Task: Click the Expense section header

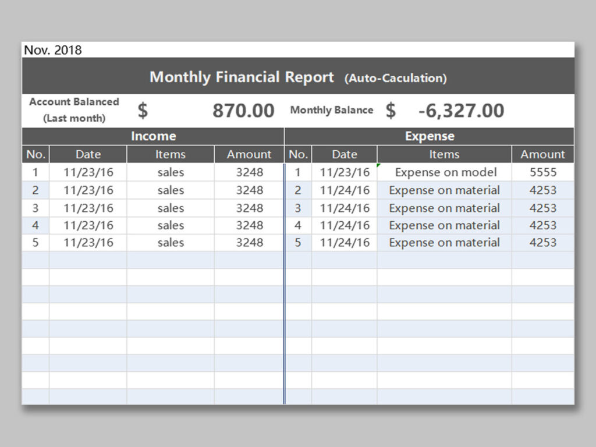Action: coord(430,136)
